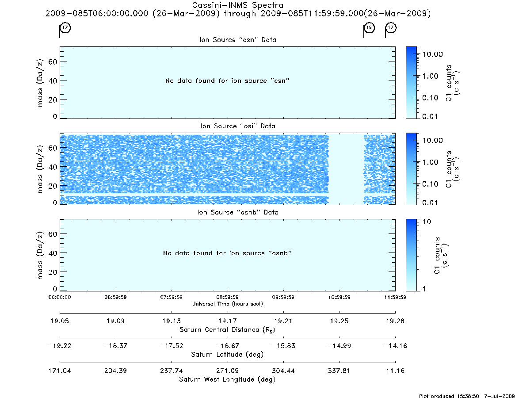Click the '08:59:59' time tick label
This screenshot has height=398, width=515.
[x=227, y=297]
